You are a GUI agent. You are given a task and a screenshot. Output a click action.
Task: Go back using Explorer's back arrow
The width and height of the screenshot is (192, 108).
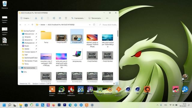(x=20, y=25)
